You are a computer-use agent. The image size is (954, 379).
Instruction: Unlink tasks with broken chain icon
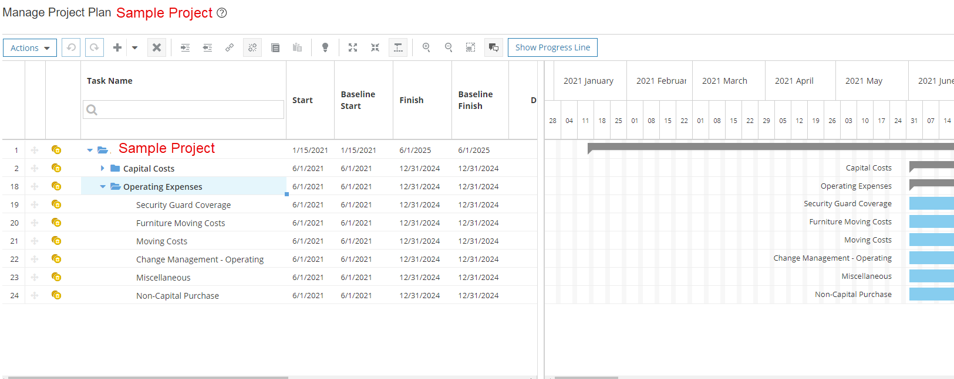252,47
